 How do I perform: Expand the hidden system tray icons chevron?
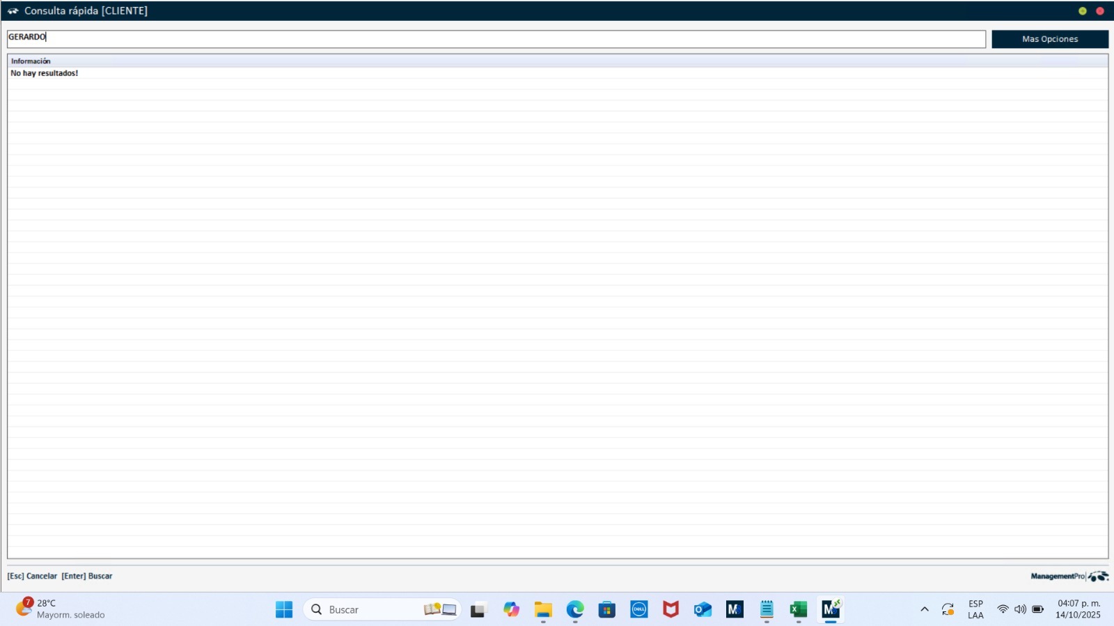925,609
